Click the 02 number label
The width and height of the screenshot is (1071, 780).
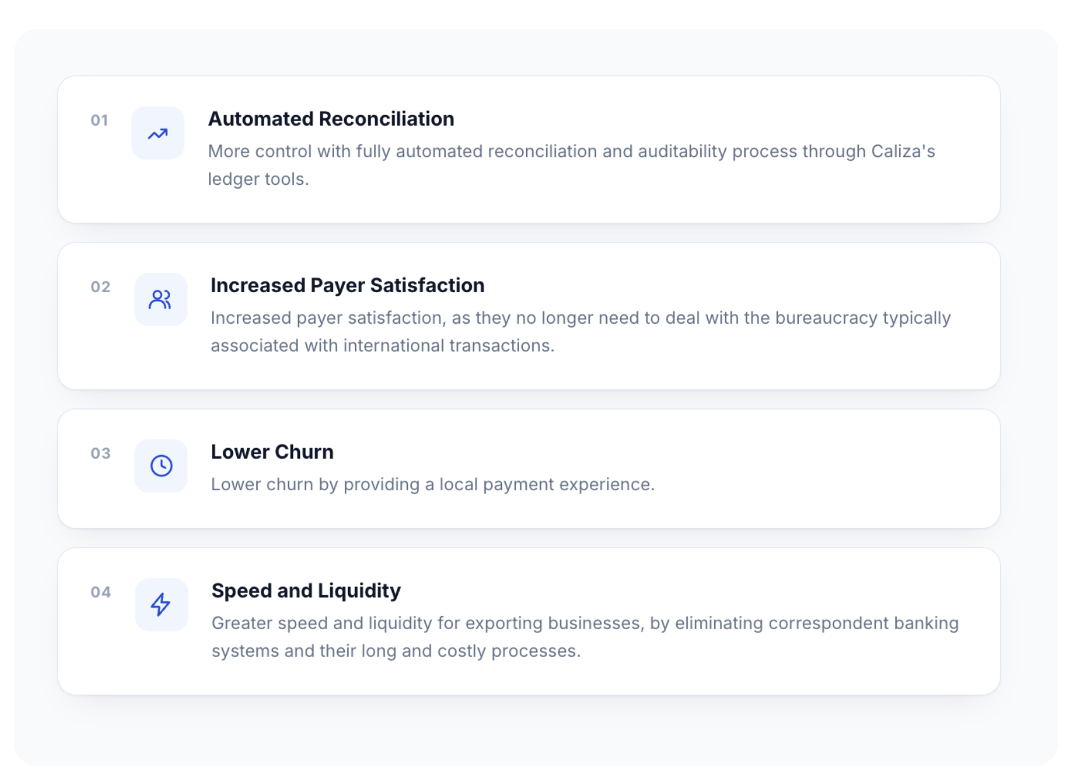(x=100, y=287)
